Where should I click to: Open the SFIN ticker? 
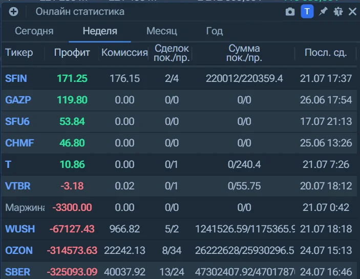(x=16, y=78)
